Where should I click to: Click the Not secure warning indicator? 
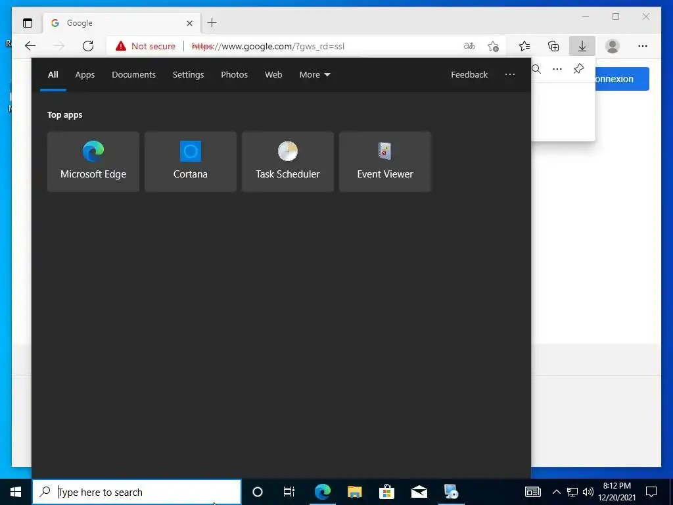(x=145, y=46)
